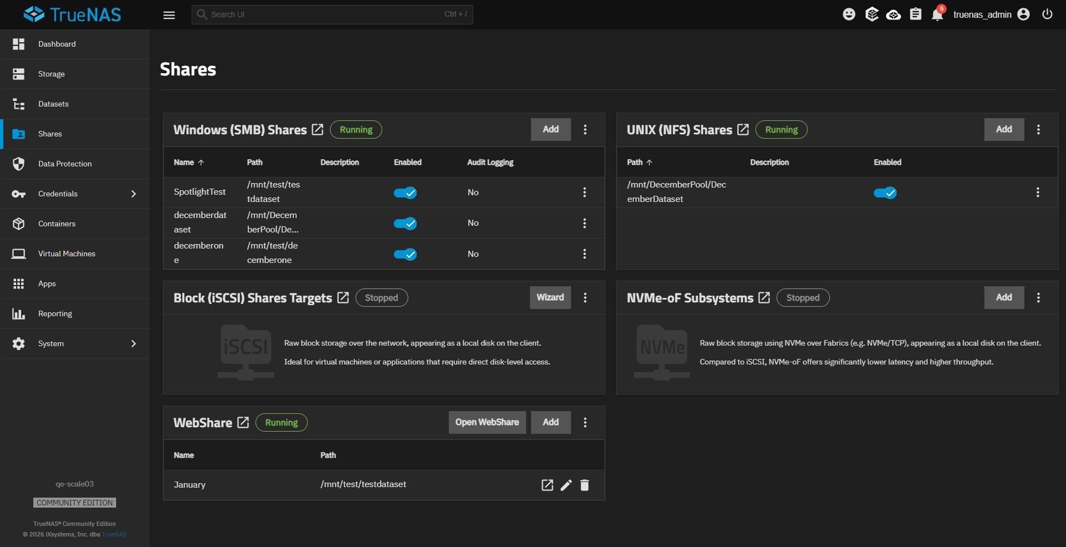Go to Containers in sidebar
The image size is (1066, 547).
tap(75, 224)
